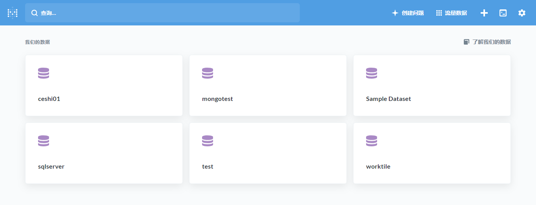Select 浏览数据 in the top navigation
The image size is (536, 205).
click(x=452, y=13)
